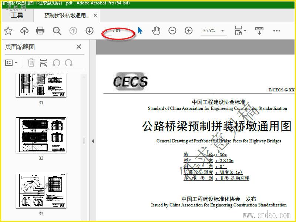296x222 pixels.
Task: Click the 'Issued by China Association' line
Action: [x=219, y=205]
